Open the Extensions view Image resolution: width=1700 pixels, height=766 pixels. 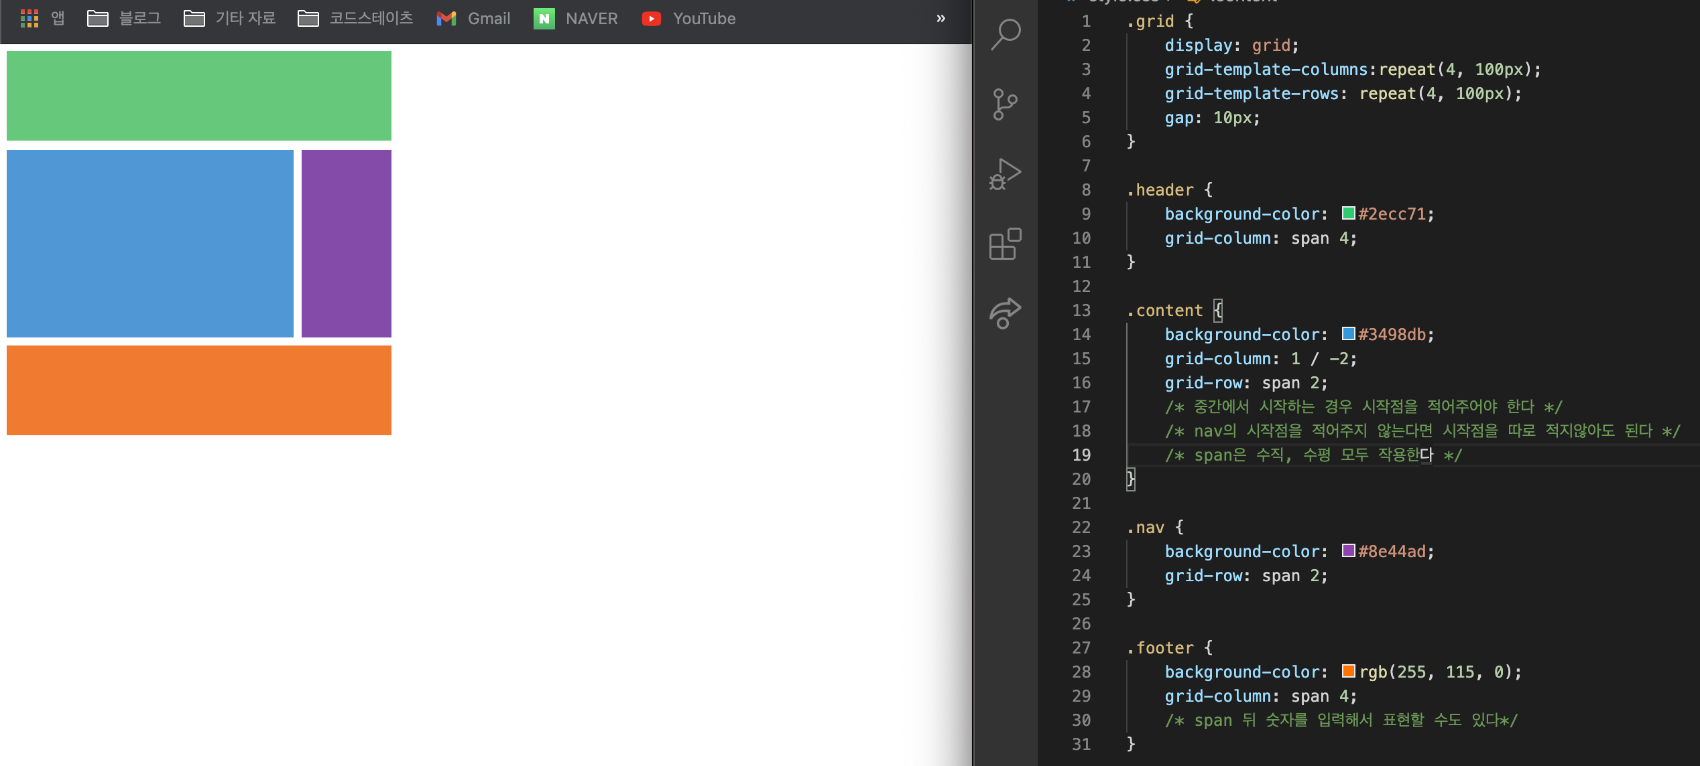tap(1006, 244)
